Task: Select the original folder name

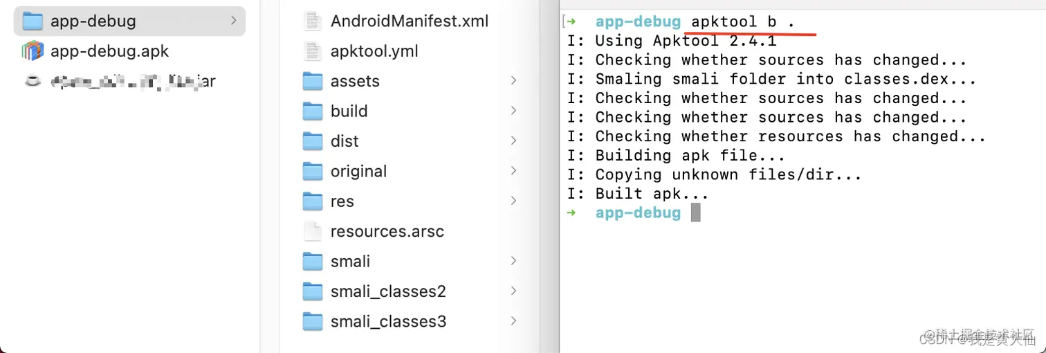Action: [x=358, y=172]
